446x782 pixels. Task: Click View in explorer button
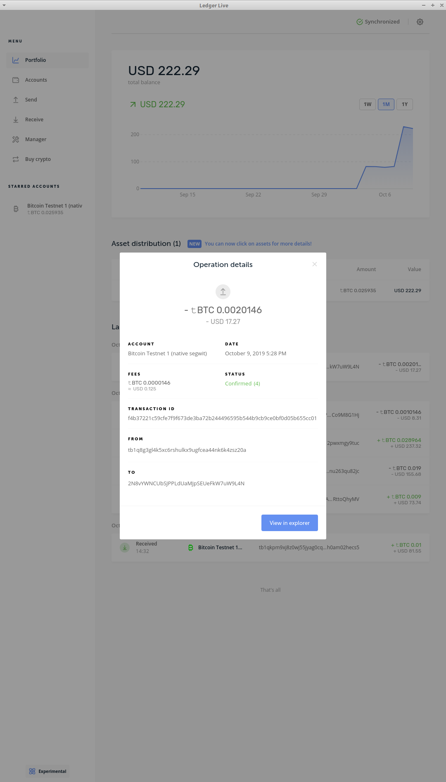tap(289, 523)
